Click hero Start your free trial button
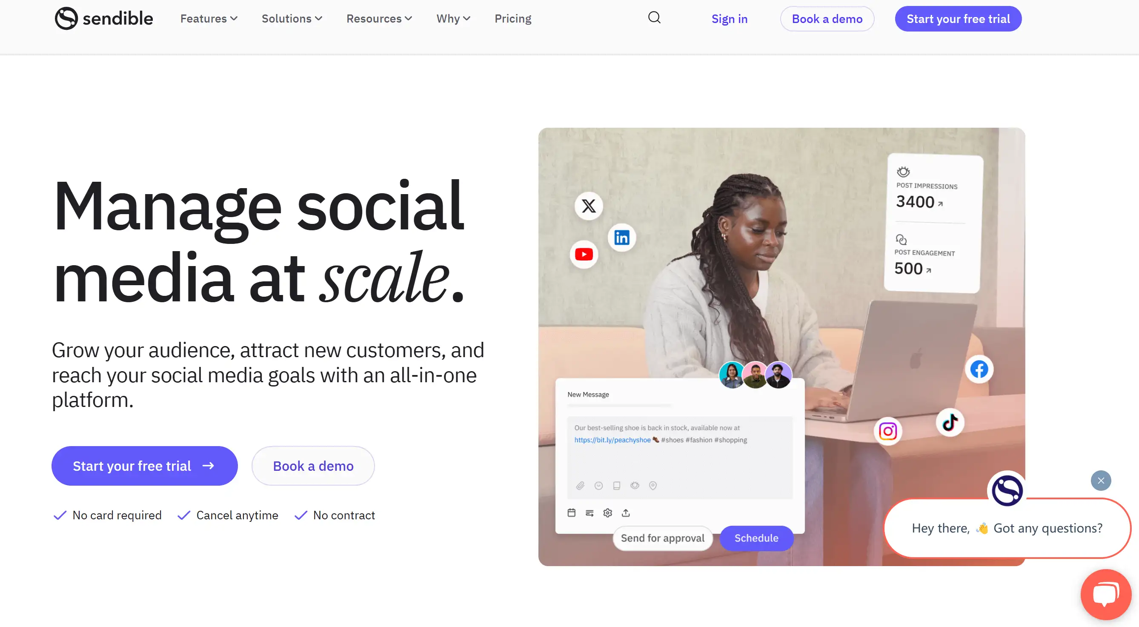 pos(145,466)
